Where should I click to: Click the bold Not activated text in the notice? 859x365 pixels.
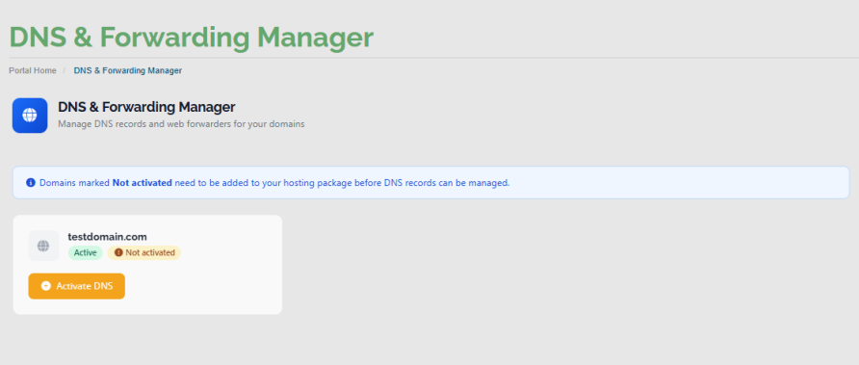click(x=142, y=183)
